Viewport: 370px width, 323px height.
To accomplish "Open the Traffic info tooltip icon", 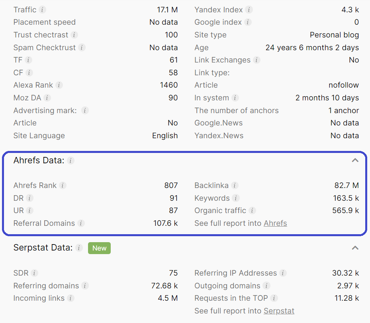I will (43, 10).
